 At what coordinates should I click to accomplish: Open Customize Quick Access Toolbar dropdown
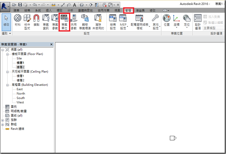[118, 5]
